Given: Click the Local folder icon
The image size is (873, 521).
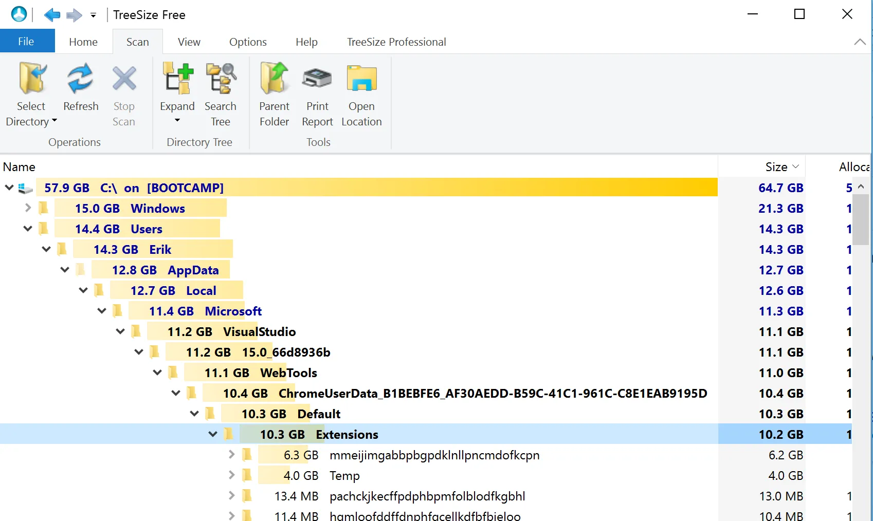Looking at the screenshot, I should (x=99, y=290).
